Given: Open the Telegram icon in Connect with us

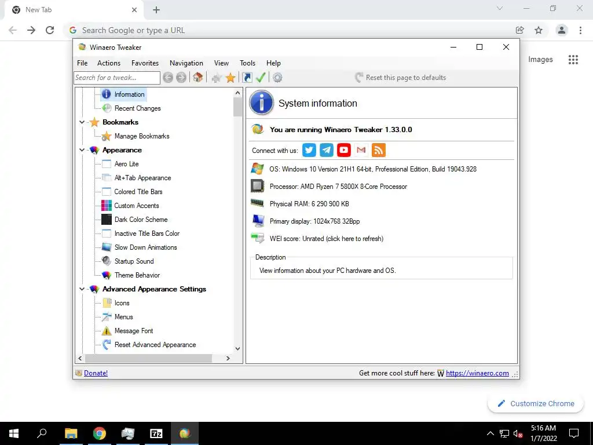Looking at the screenshot, I should point(327,150).
